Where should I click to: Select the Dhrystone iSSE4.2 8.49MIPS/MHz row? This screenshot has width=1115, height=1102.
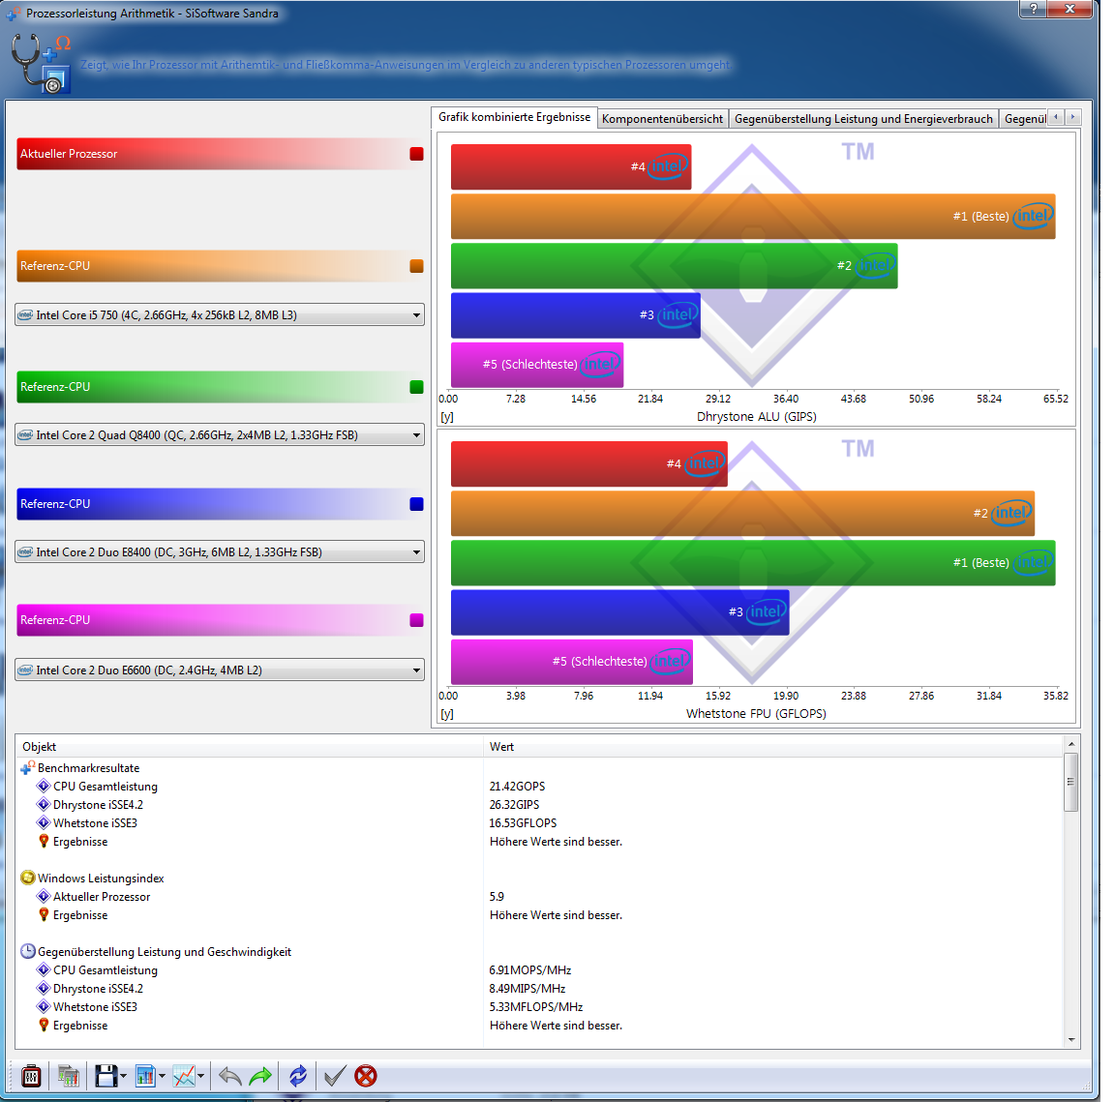coord(538,988)
